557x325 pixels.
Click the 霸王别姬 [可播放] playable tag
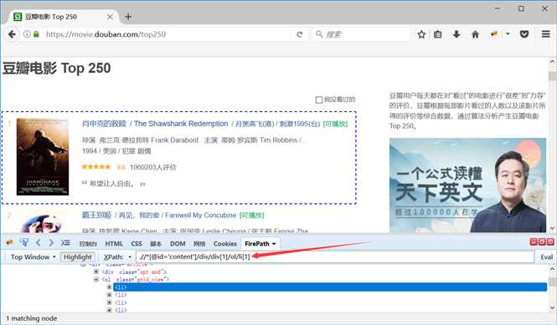tap(252, 215)
